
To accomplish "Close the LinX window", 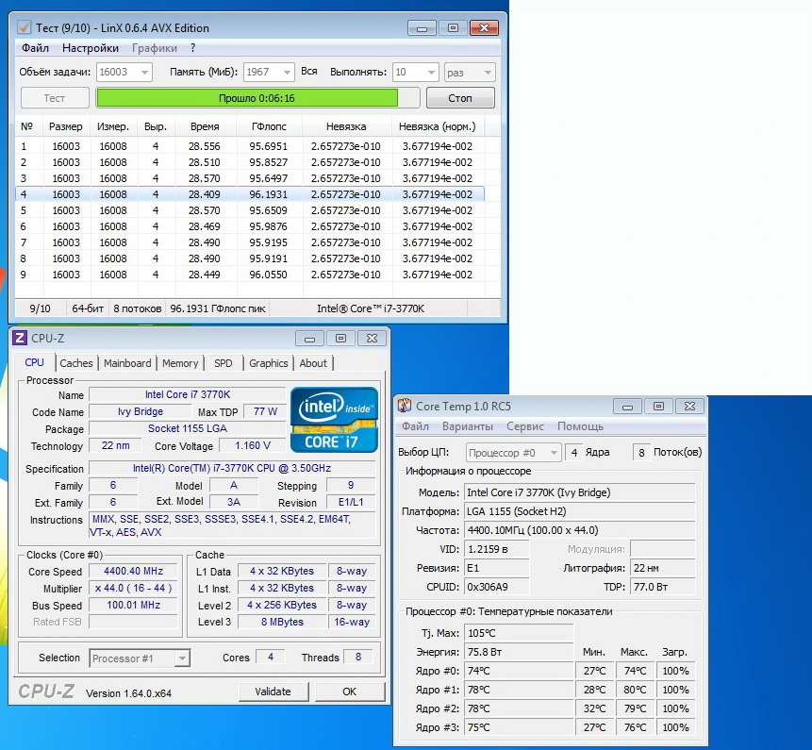I will (484, 28).
